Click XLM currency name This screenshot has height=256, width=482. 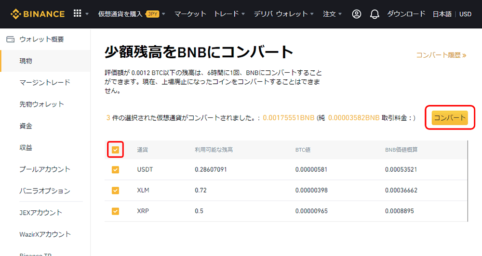(x=143, y=190)
